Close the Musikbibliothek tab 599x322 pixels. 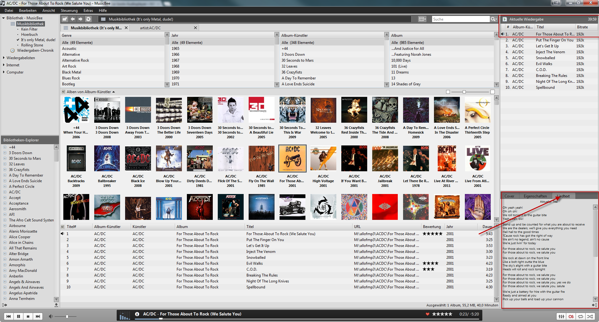pos(126,28)
